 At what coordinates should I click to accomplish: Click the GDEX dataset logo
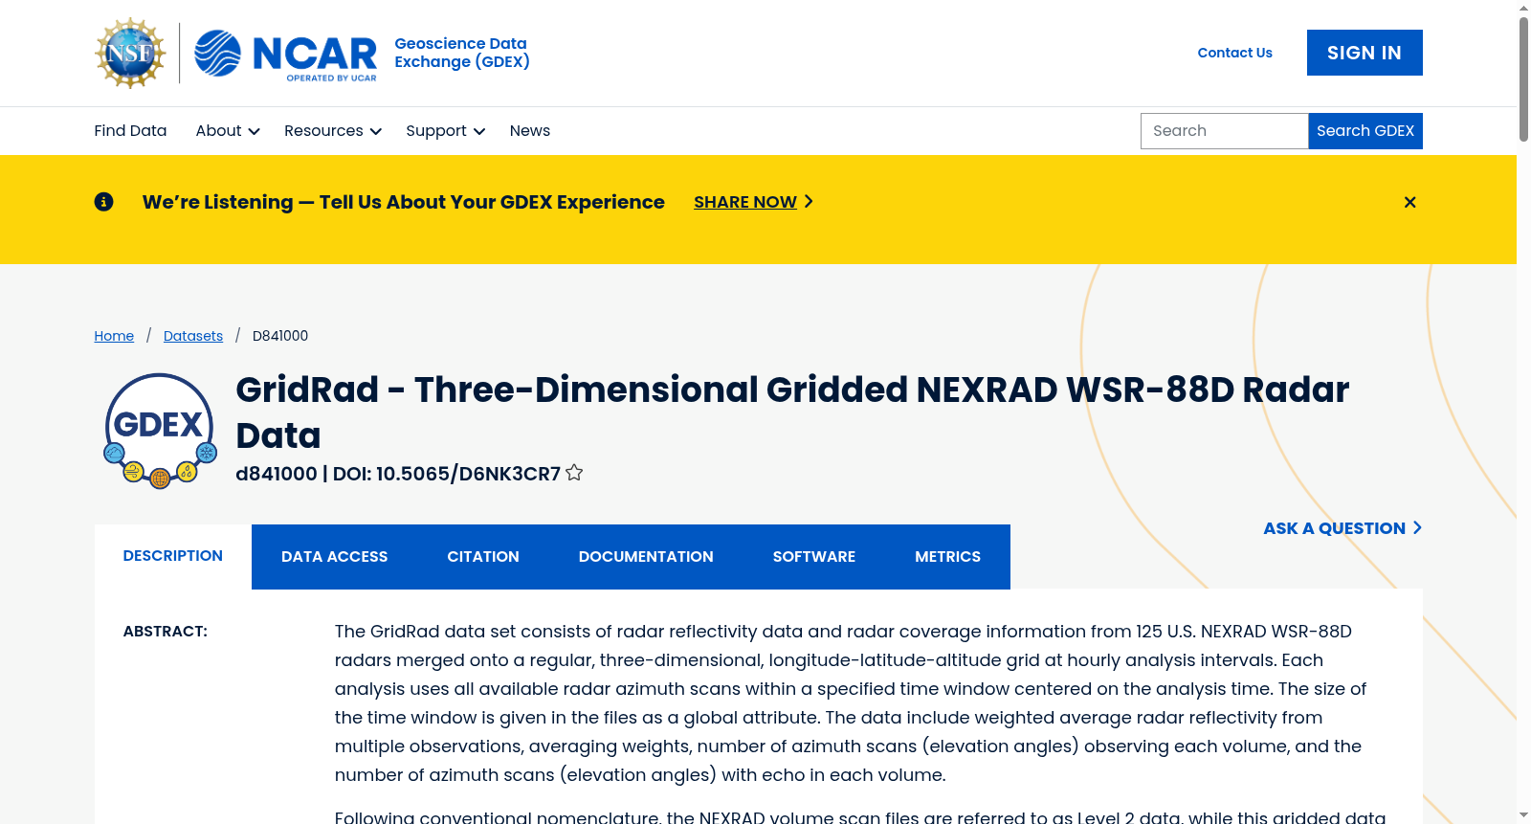160,431
